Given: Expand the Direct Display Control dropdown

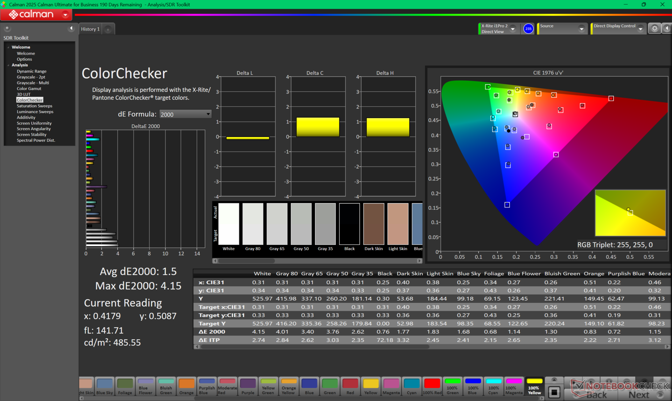Looking at the screenshot, I should point(640,29).
